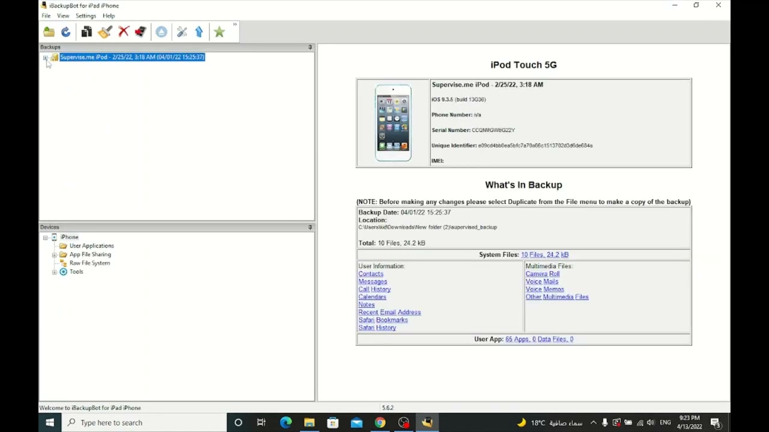The width and height of the screenshot is (769, 432).
Task: Open the Messages link
Action: click(x=372, y=281)
